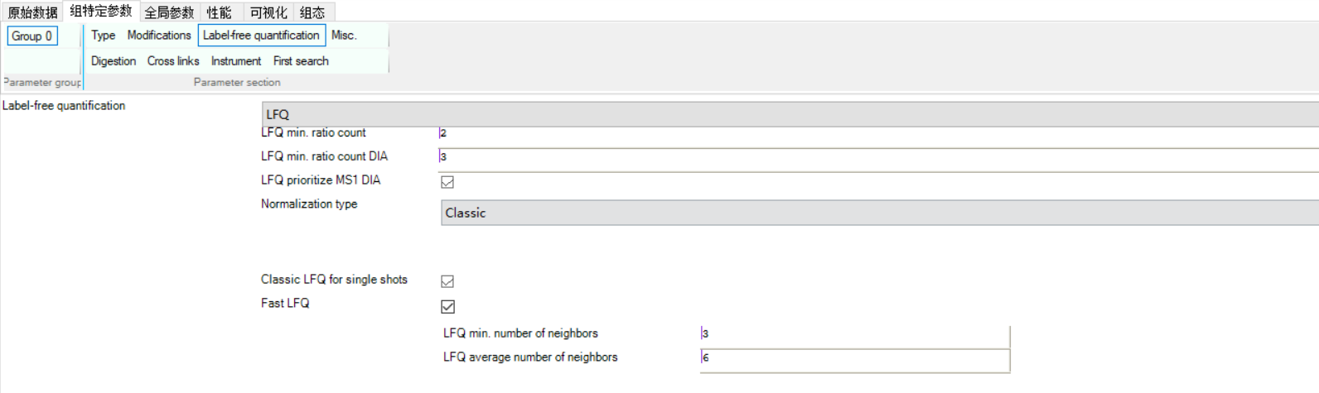1319x393 pixels.
Task: Disable the Fast LFQ checkbox
Action: [x=447, y=306]
